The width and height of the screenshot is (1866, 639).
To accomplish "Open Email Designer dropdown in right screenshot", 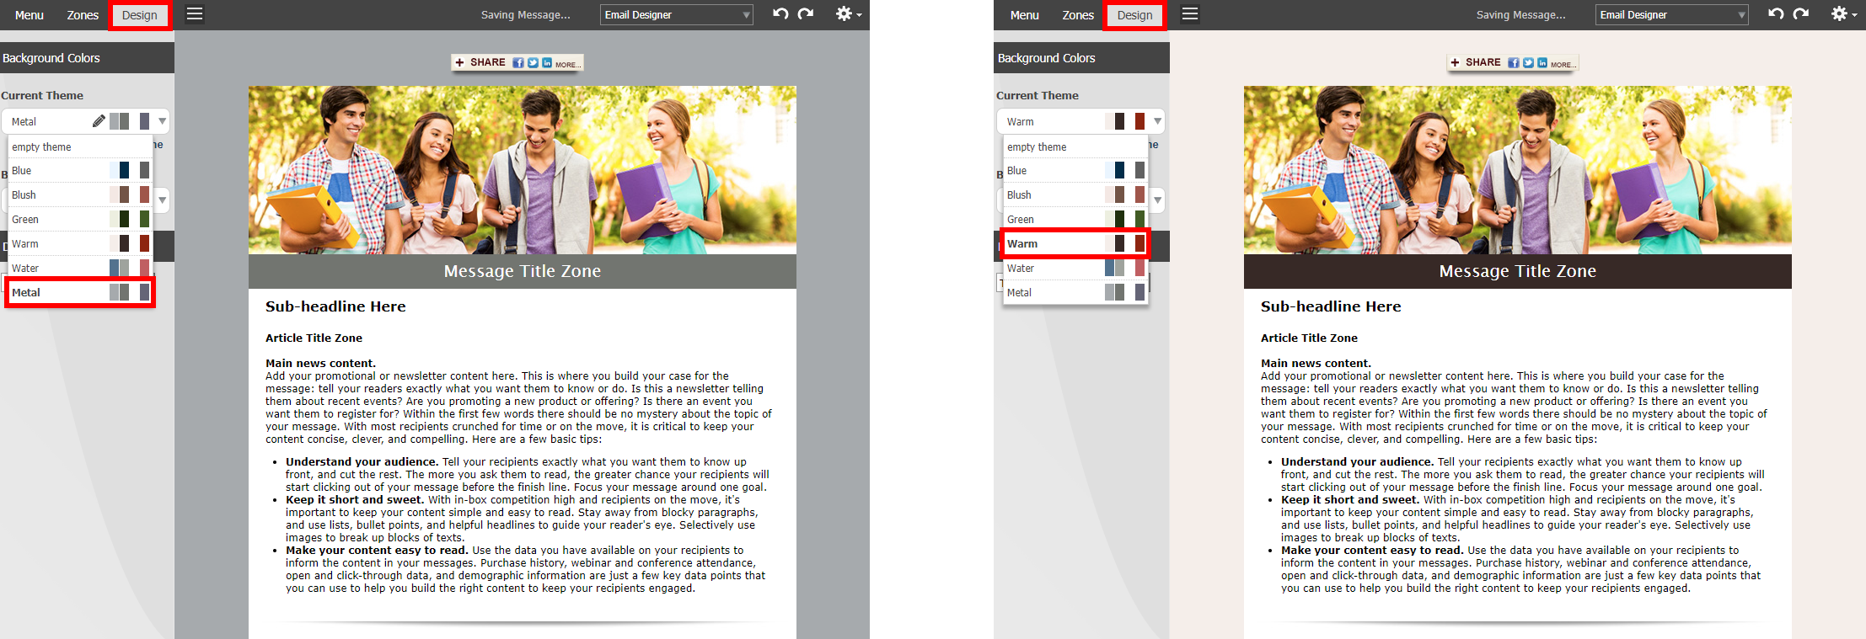I will coord(1672,14).
